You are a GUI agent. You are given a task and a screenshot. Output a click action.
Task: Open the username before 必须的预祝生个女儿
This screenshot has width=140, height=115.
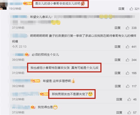19,55
